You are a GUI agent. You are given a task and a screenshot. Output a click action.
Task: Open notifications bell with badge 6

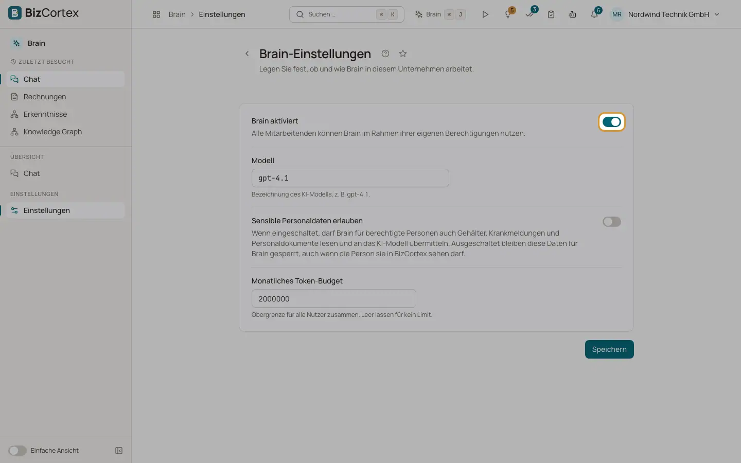pos(594,14)
